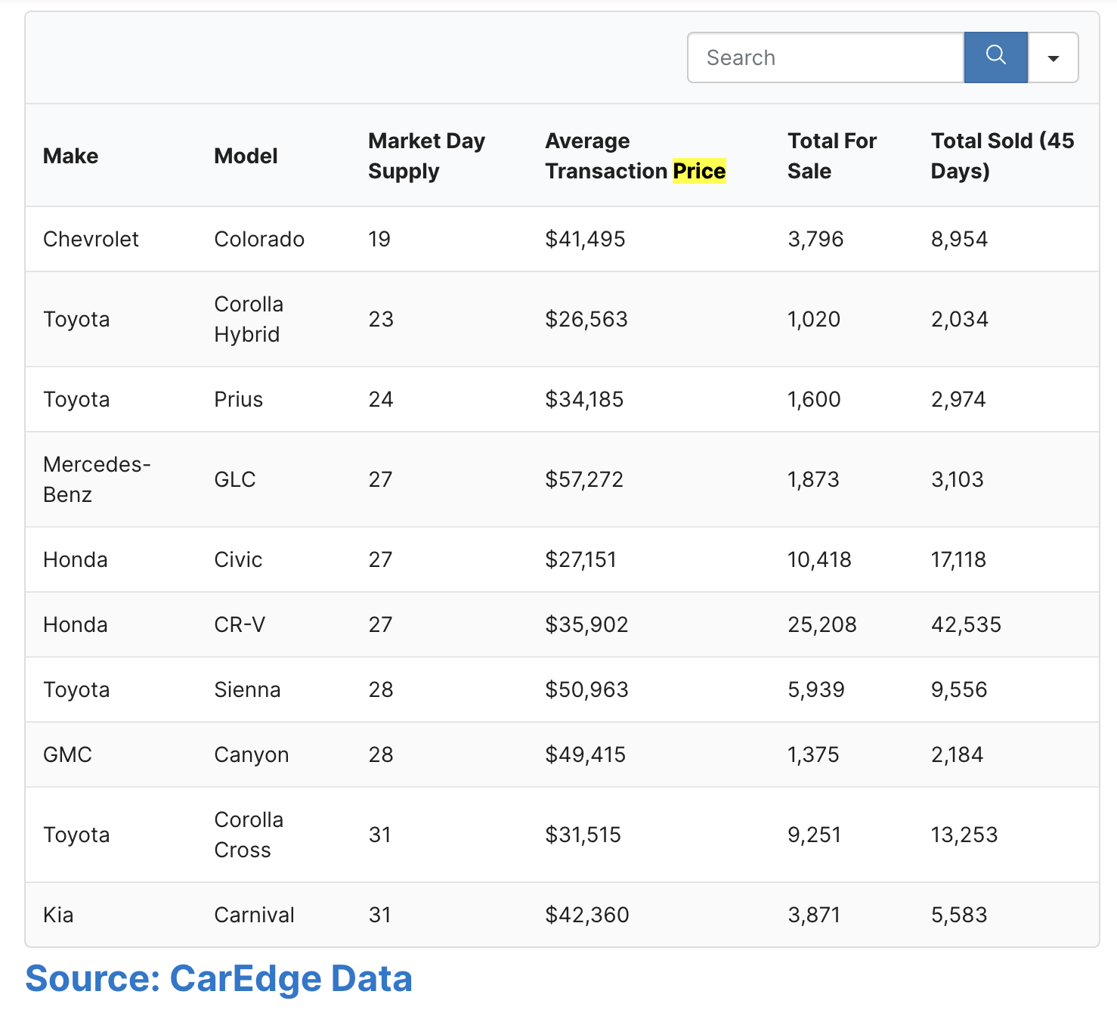Sort by the Model column header
Viewport: 1117px width, 1016px height.
click(x=246, y=156)
